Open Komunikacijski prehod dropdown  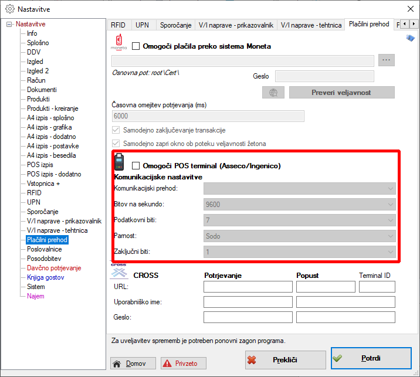(x=299, y=188)
